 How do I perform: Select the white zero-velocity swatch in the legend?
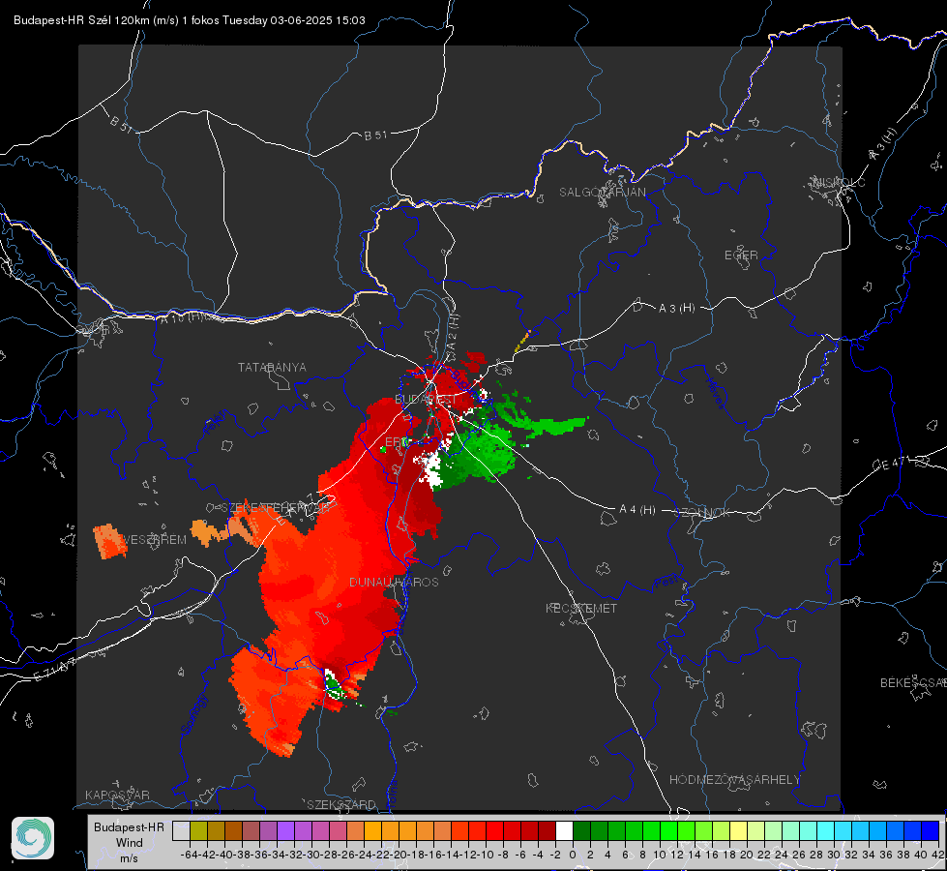565,830
